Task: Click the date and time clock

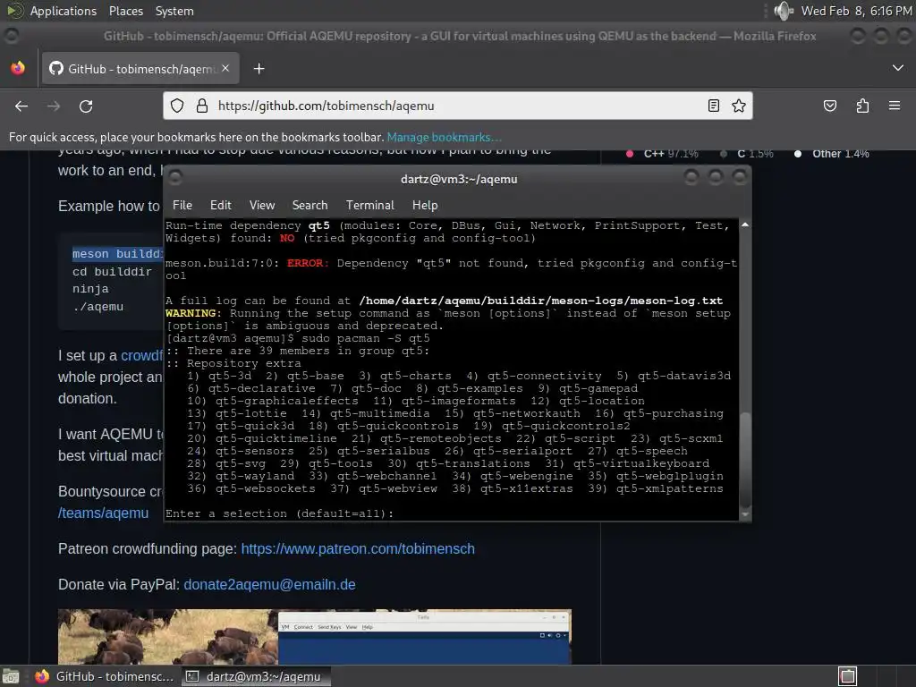Action: (856, 11)
